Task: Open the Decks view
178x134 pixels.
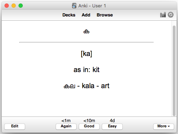Action: pyautogui.click(x=69, y=15)
